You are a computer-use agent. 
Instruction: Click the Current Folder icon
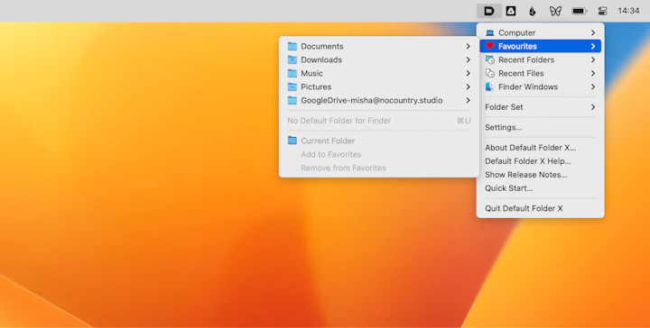coord(292,141)
